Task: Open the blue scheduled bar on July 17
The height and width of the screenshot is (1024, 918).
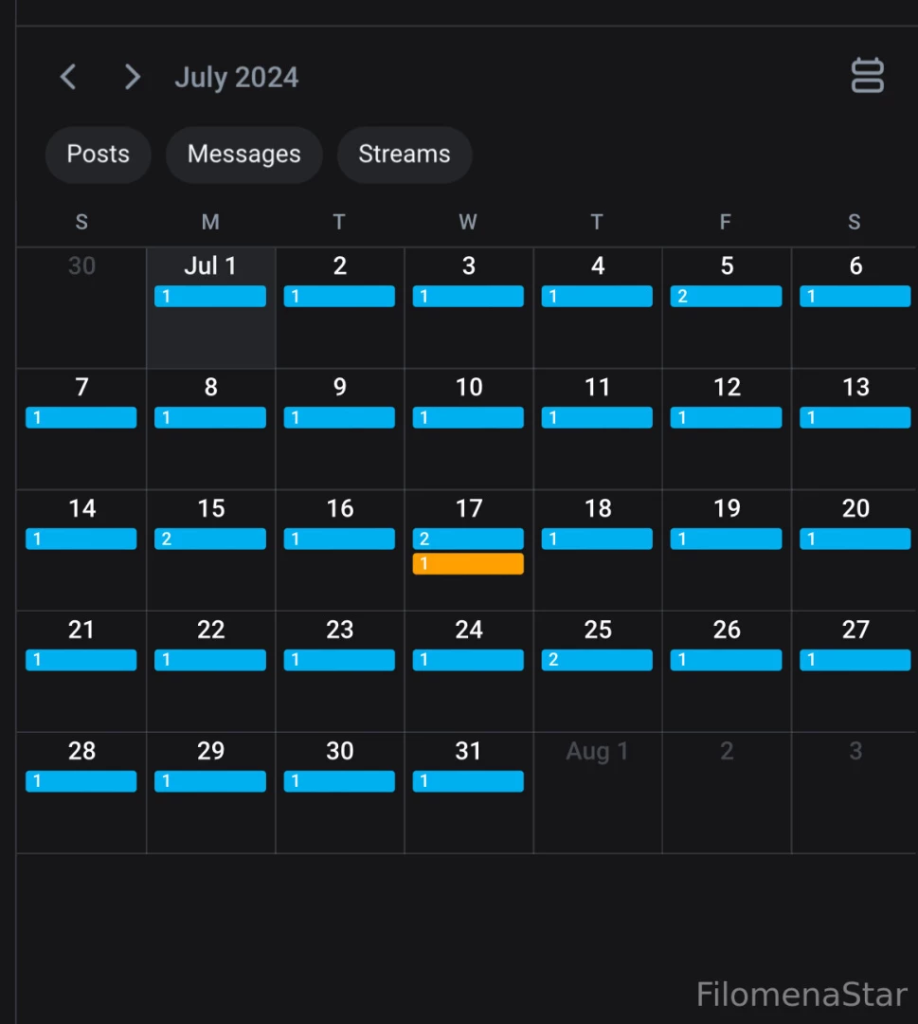Action: click(468, 539)
